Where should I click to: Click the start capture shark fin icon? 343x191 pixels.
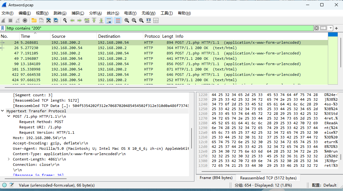(3, 20)
